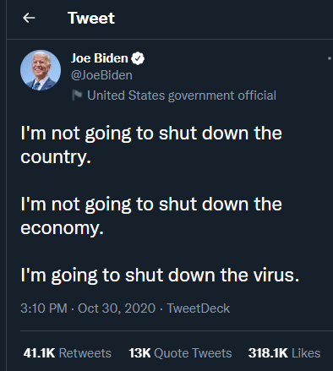View the 318.1K Likes list
The height and width of the screenshot is (371, 333).
point(284,353)
